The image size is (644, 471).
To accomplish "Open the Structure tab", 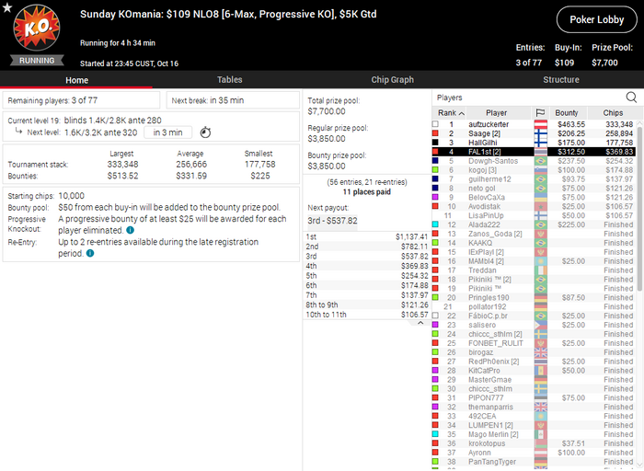I will [x=561, y=80].
